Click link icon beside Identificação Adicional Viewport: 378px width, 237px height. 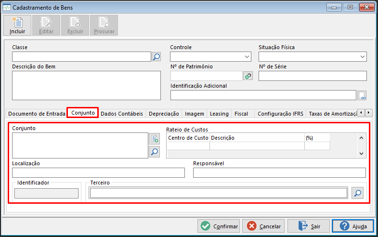tap(362, 95)
